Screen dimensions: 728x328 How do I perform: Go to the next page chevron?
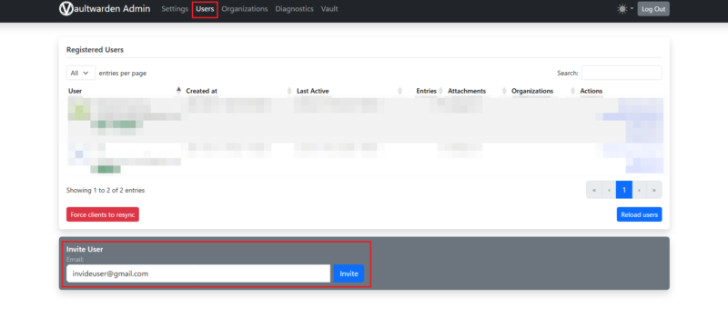640,190
